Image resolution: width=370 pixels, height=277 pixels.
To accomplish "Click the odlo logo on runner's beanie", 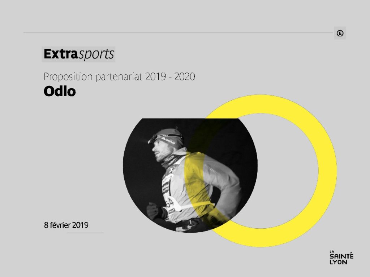I will point(168,141).
